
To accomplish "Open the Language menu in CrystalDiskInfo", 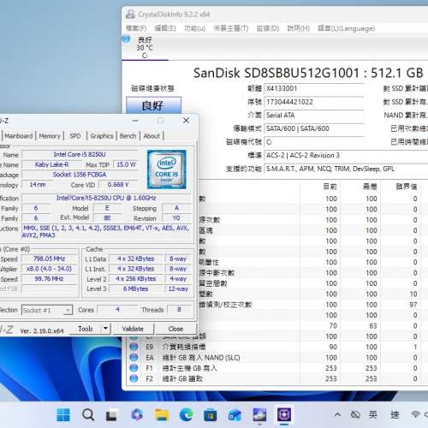I will tap(347, 28).
